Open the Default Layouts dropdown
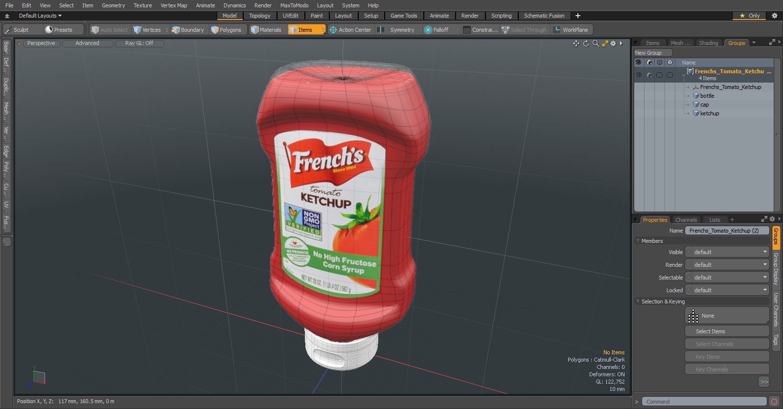This screenshot has width=783, height=409. pyautogui.click(x=40, y=16)
